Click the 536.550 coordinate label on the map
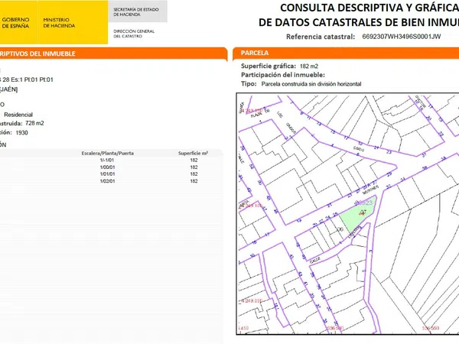Image resolution: width=459 pixels, height=344 pixels. point(430,328)
